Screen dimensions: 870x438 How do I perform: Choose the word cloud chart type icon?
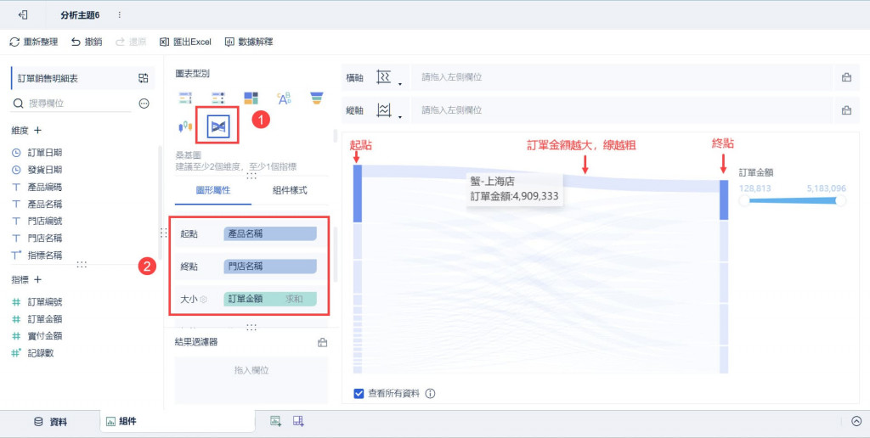pos(284,98)
